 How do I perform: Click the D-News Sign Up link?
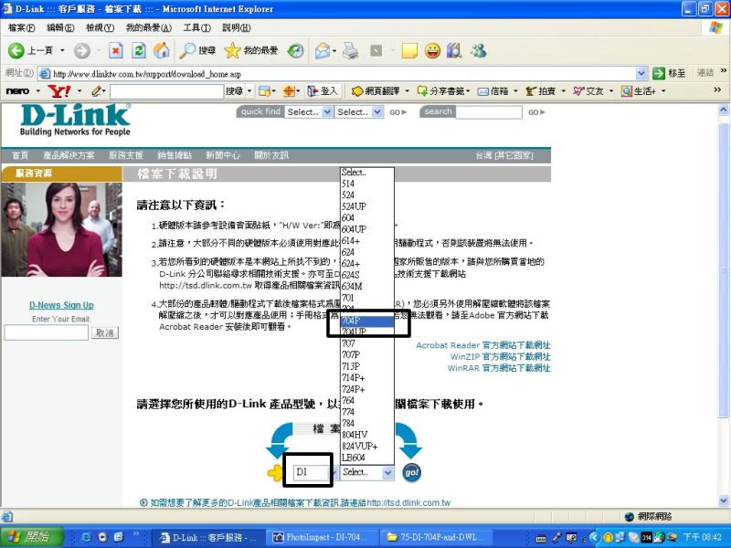coord(61,305)
